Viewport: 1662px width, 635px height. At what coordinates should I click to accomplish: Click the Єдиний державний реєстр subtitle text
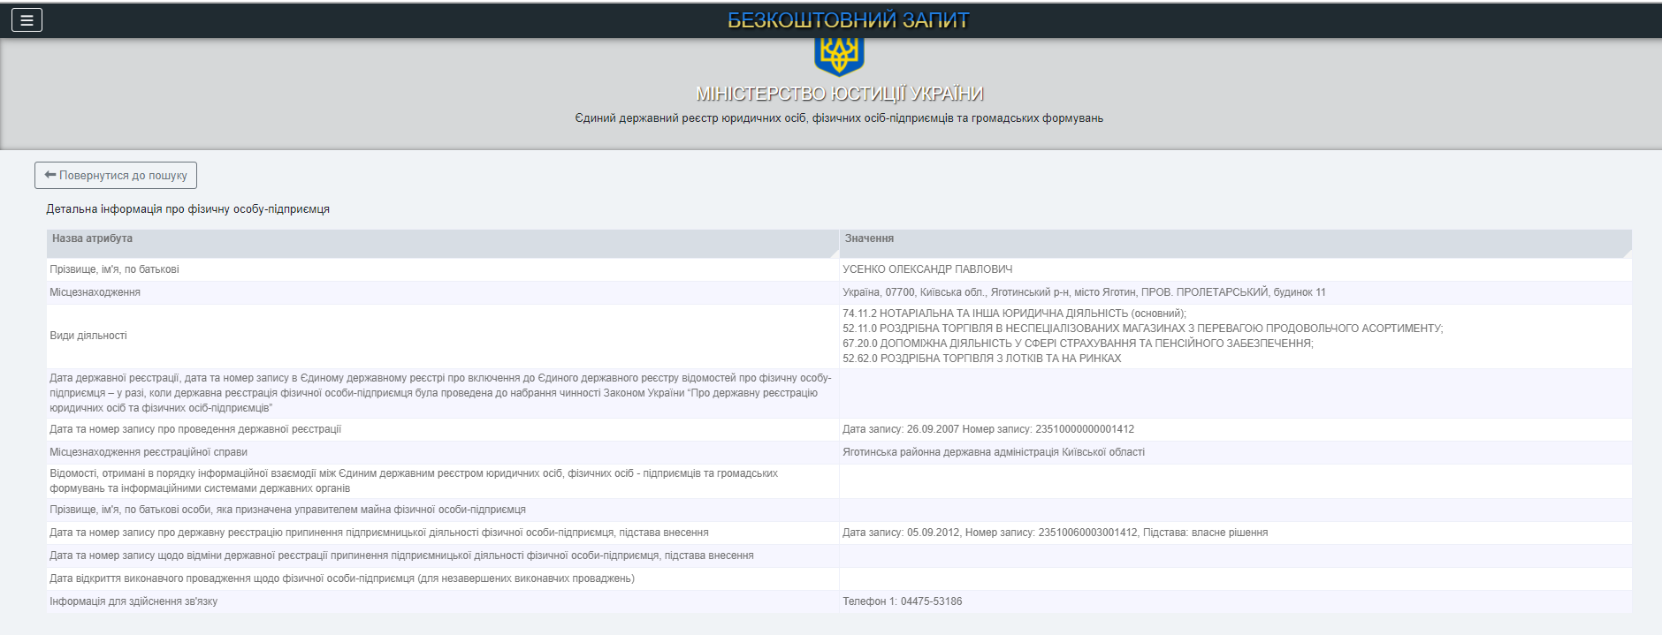838,118
